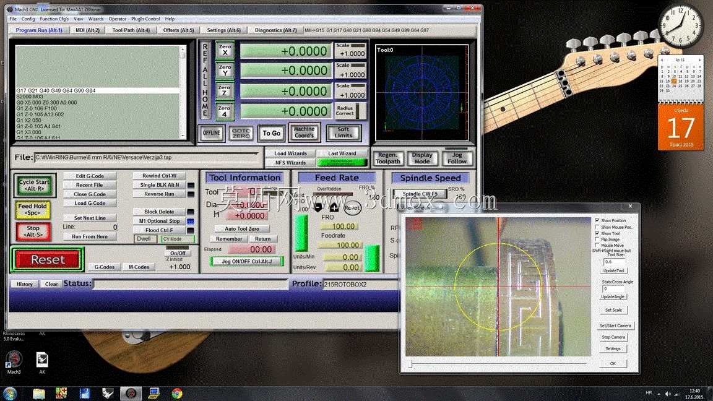Open the Config menu

pos(28,19)
